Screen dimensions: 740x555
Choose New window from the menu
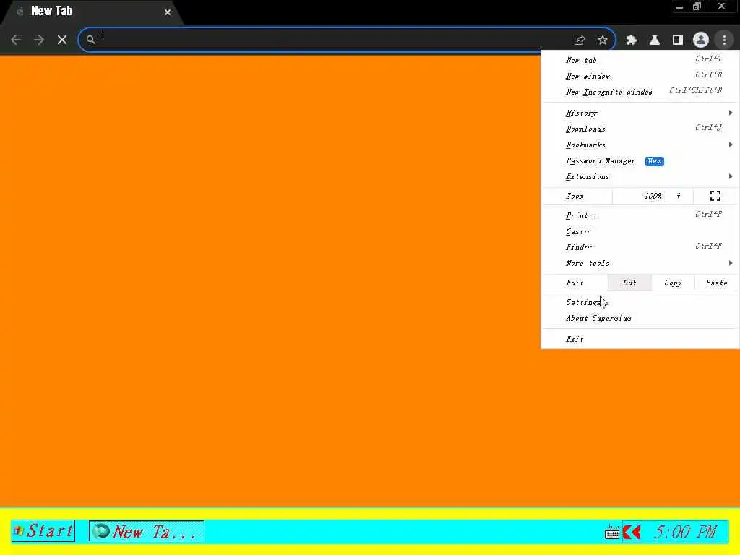click(640, 76)
